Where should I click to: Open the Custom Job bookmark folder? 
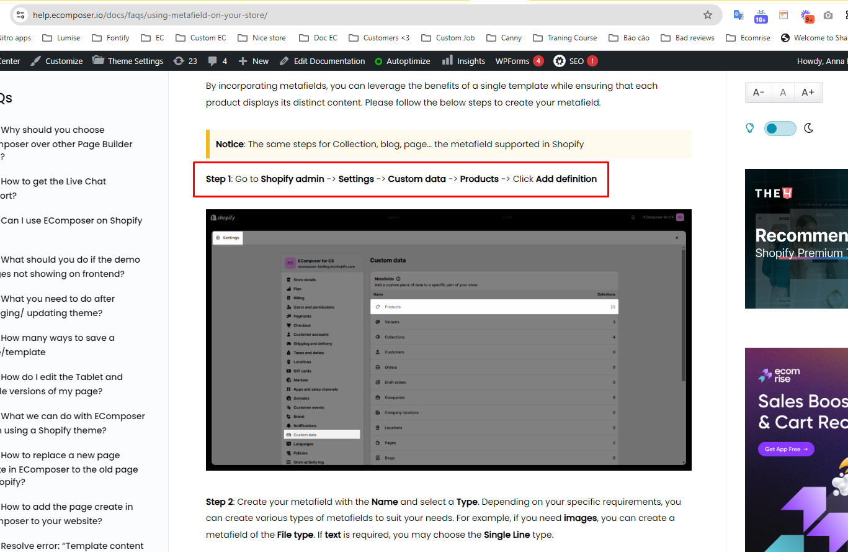448,38
